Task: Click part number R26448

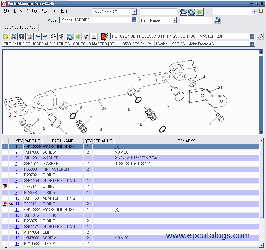Action: [x=30, y=193]
